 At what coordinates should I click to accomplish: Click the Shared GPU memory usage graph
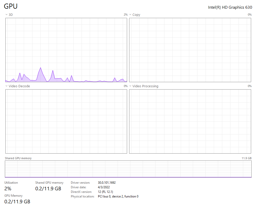tap(128, 169)
